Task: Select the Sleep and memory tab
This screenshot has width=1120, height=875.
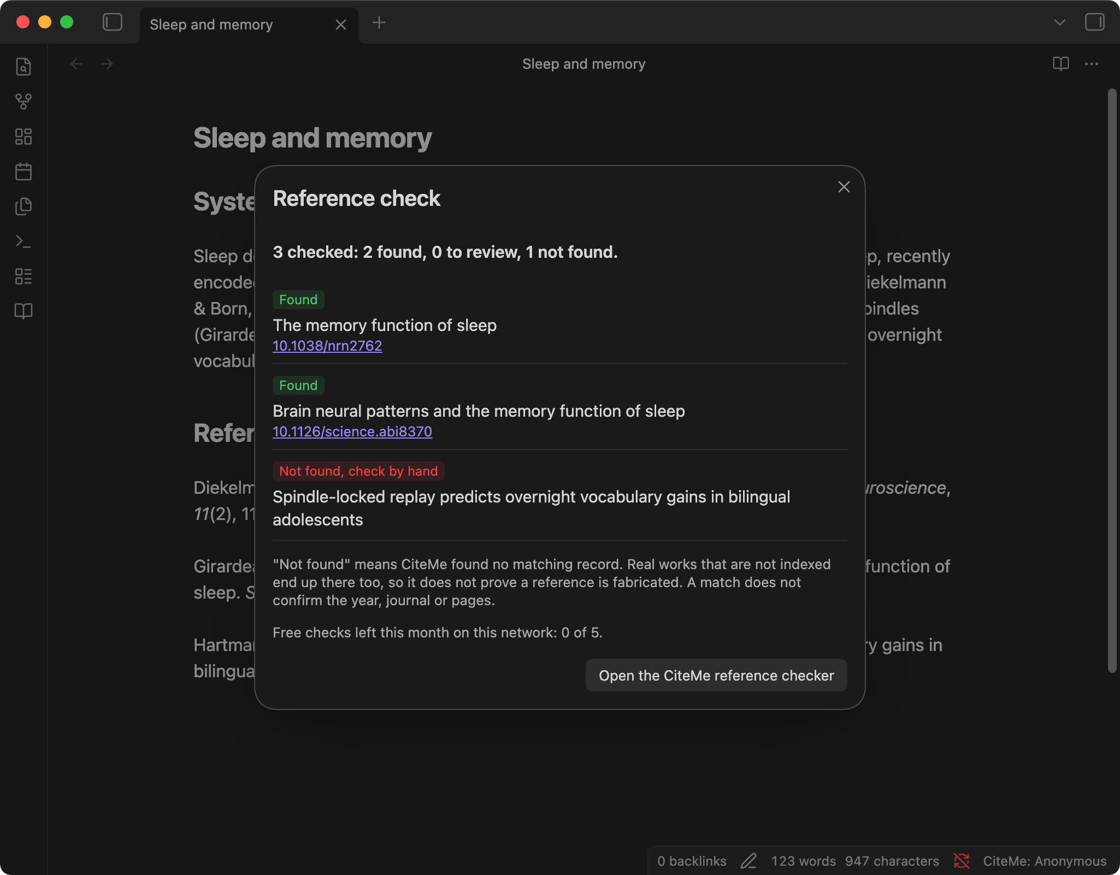Action: 249,25
